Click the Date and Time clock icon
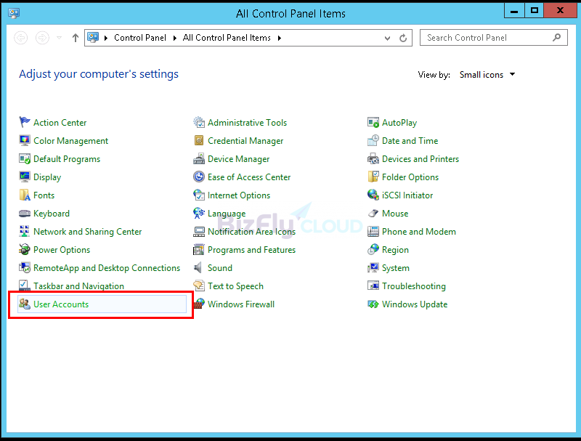This screenshot has width=581, height=441. 373,140
